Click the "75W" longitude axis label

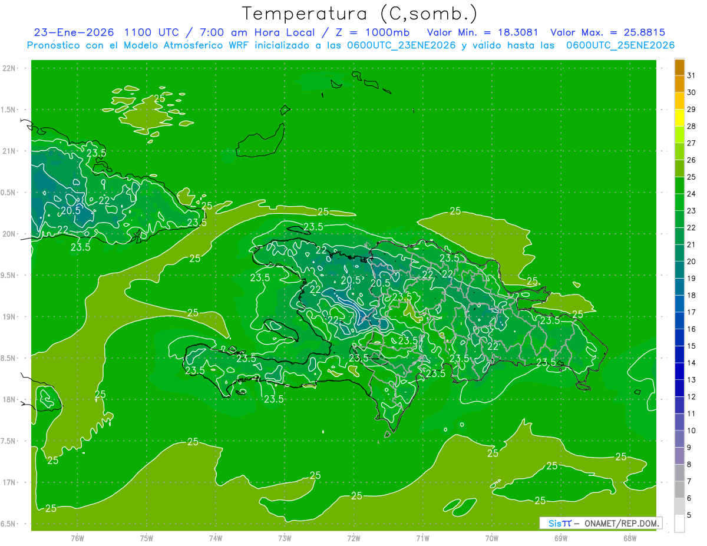147,538
